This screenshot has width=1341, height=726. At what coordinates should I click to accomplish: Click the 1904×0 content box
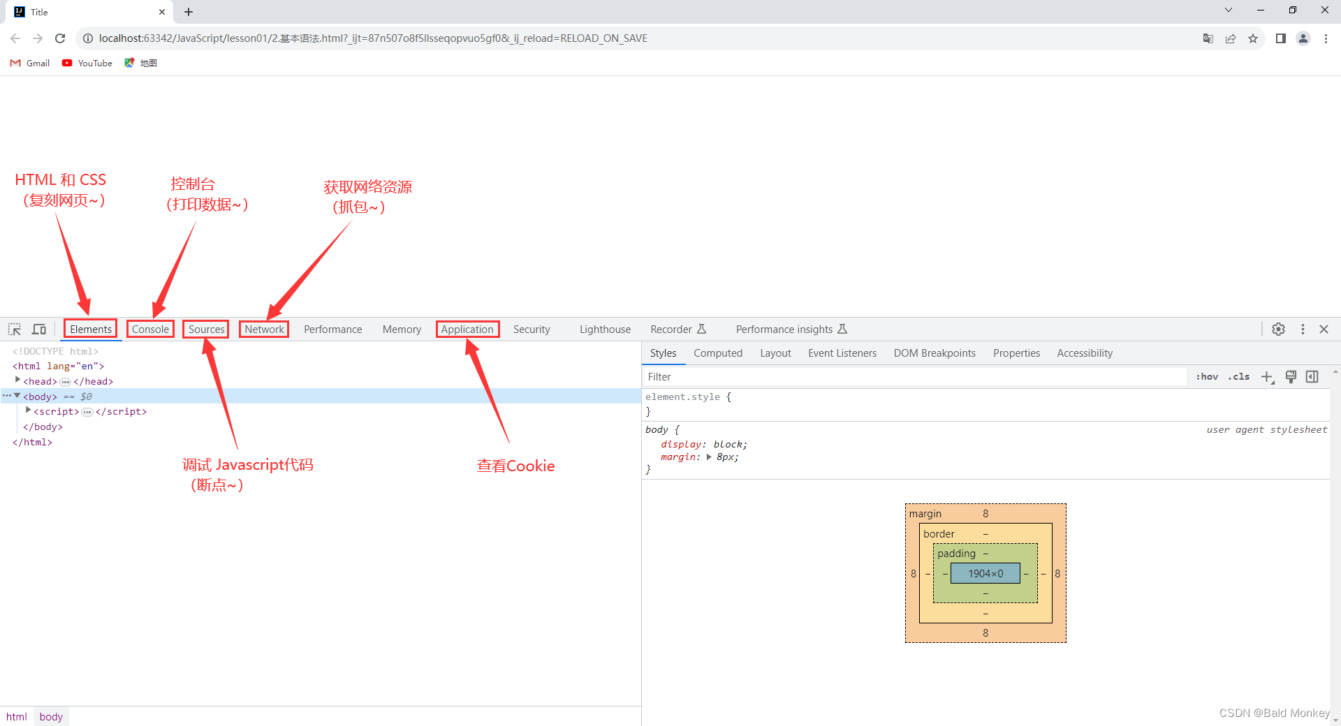tap(985, 574)
